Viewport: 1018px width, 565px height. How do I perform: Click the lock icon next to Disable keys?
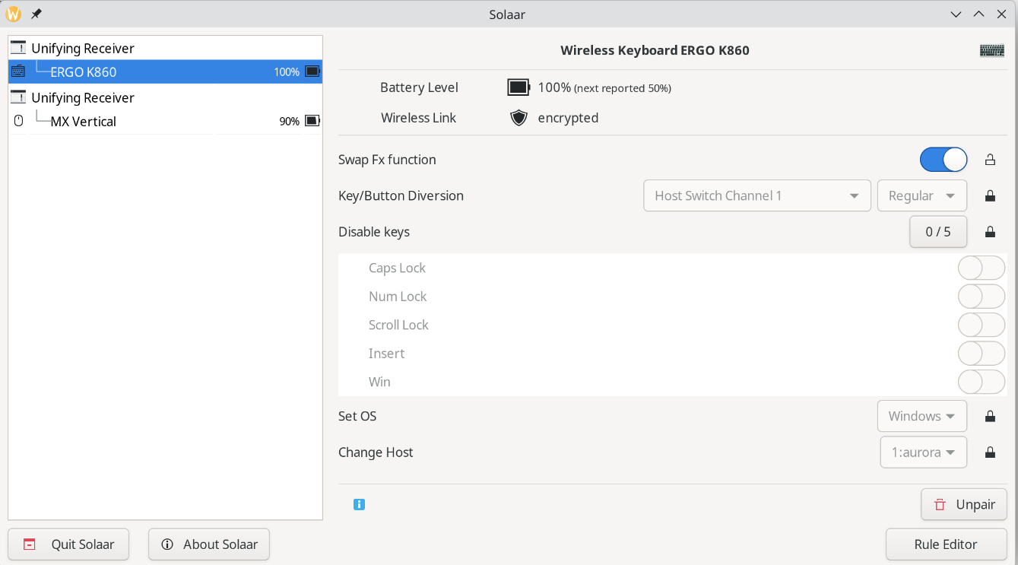coord(990,232)
